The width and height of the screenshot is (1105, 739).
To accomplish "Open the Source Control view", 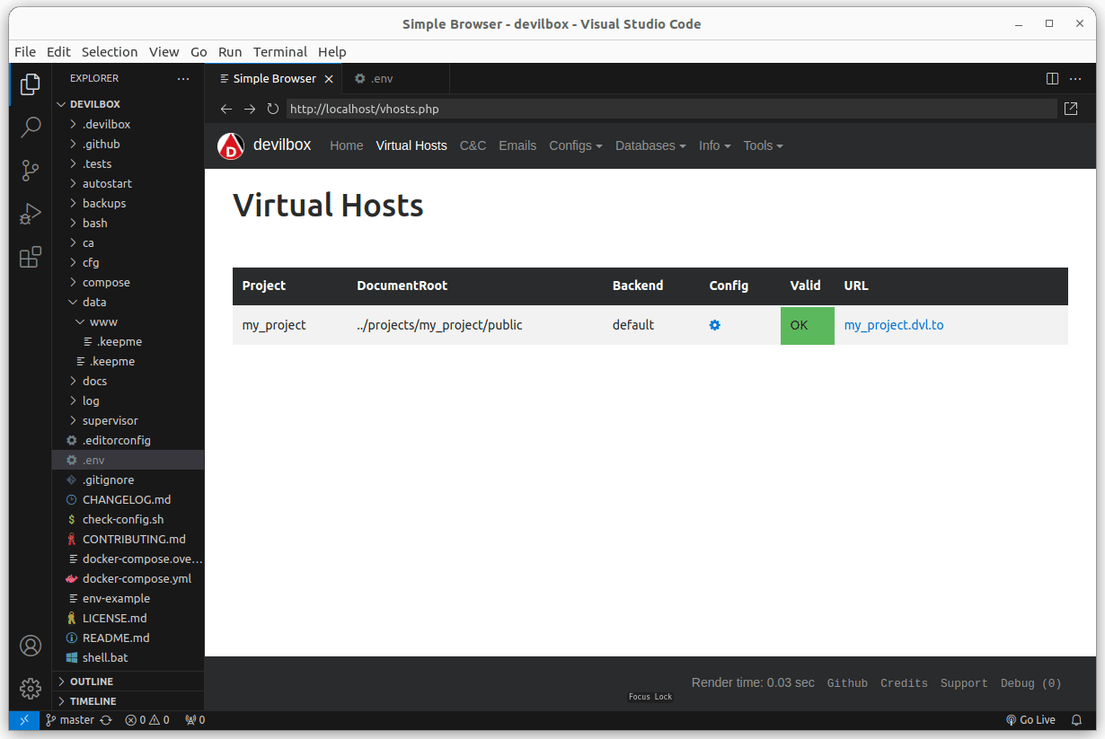I will click(x=31, y=171).
